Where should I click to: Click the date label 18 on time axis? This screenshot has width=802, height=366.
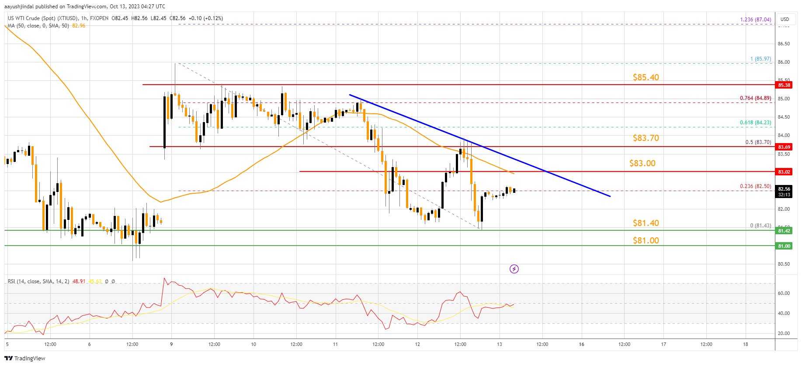[x=746, y=344]
